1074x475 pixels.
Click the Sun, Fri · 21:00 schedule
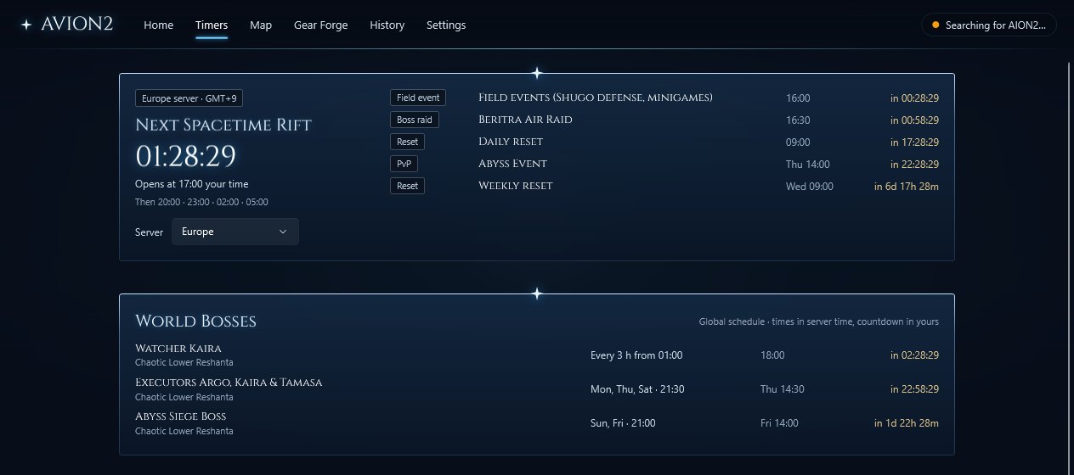coord(623,423)
